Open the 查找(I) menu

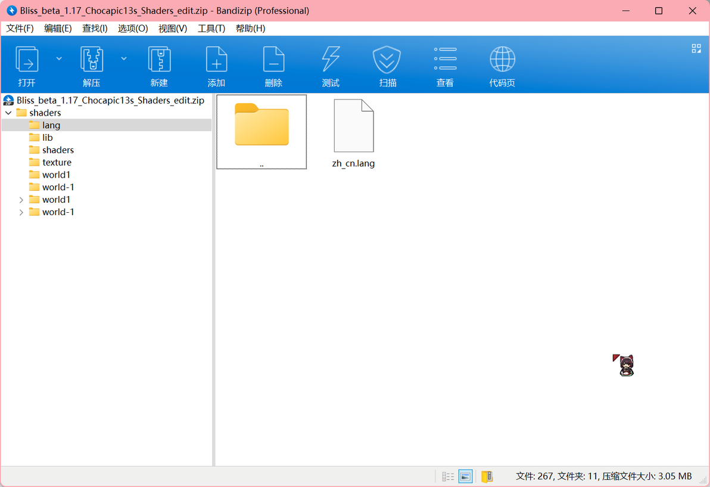tap(95, 29)
